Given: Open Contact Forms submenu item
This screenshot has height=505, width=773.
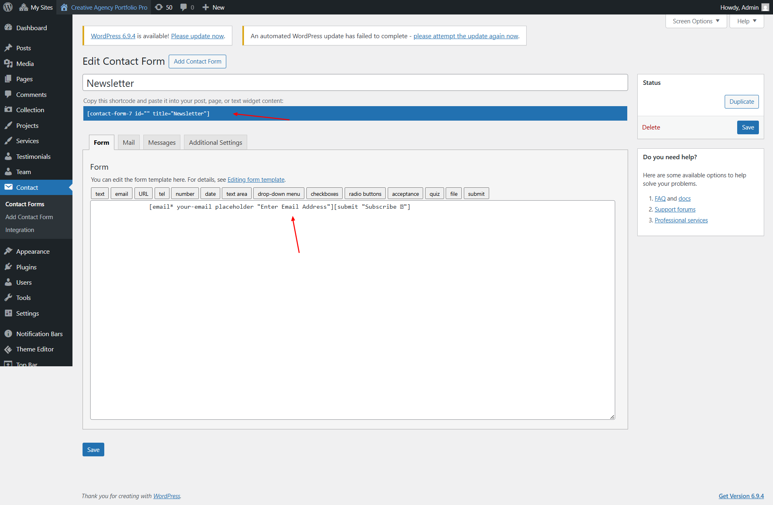Looking at the screenshot, I should pos(25,204).
